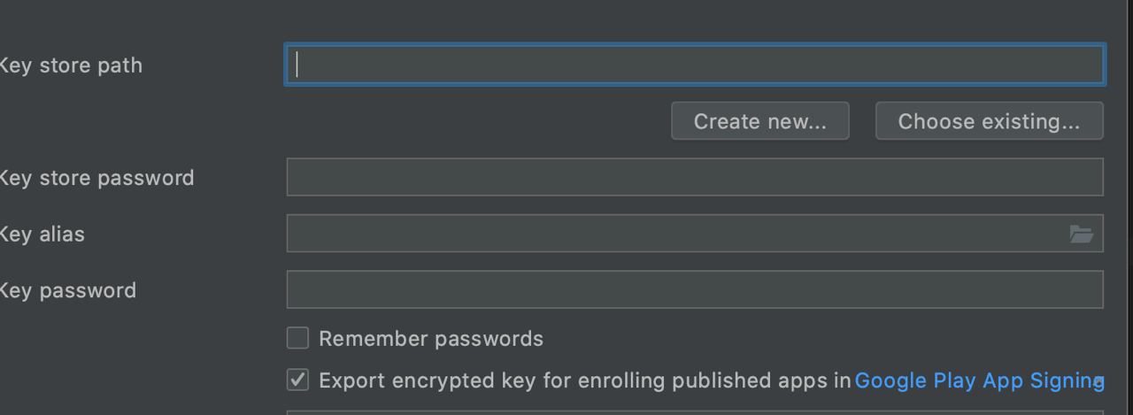Open the Google Play App Signing link
Screen dimensions: 1133x415
(x=977, y=380)
